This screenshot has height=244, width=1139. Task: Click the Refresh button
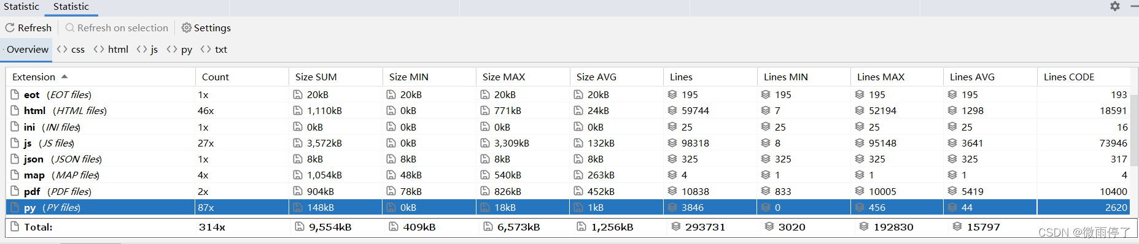(29, 28)
